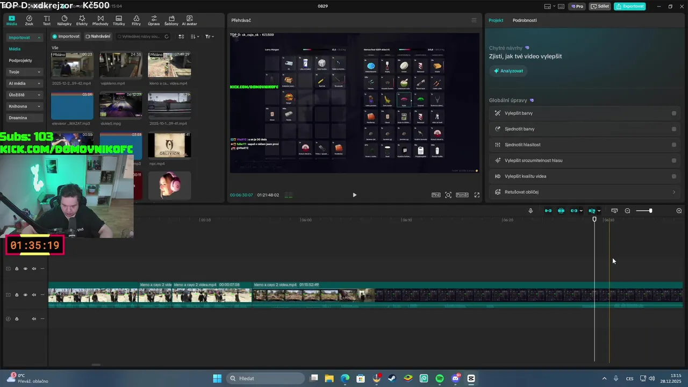Screen dimensions: 688x387
Task: Open the Nálepky stickers panel
Action: pyautogui.click(x=64, y=20)
